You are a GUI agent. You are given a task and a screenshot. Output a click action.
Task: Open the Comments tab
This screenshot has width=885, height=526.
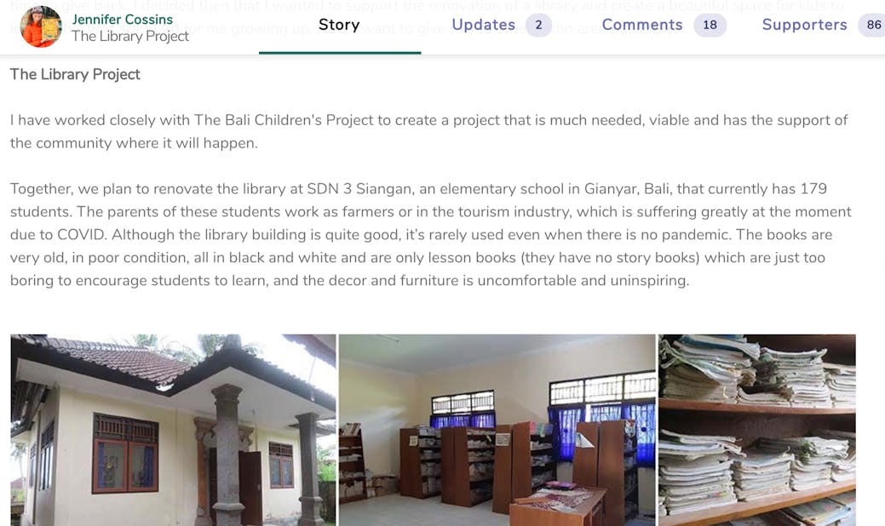pos(642,25)
